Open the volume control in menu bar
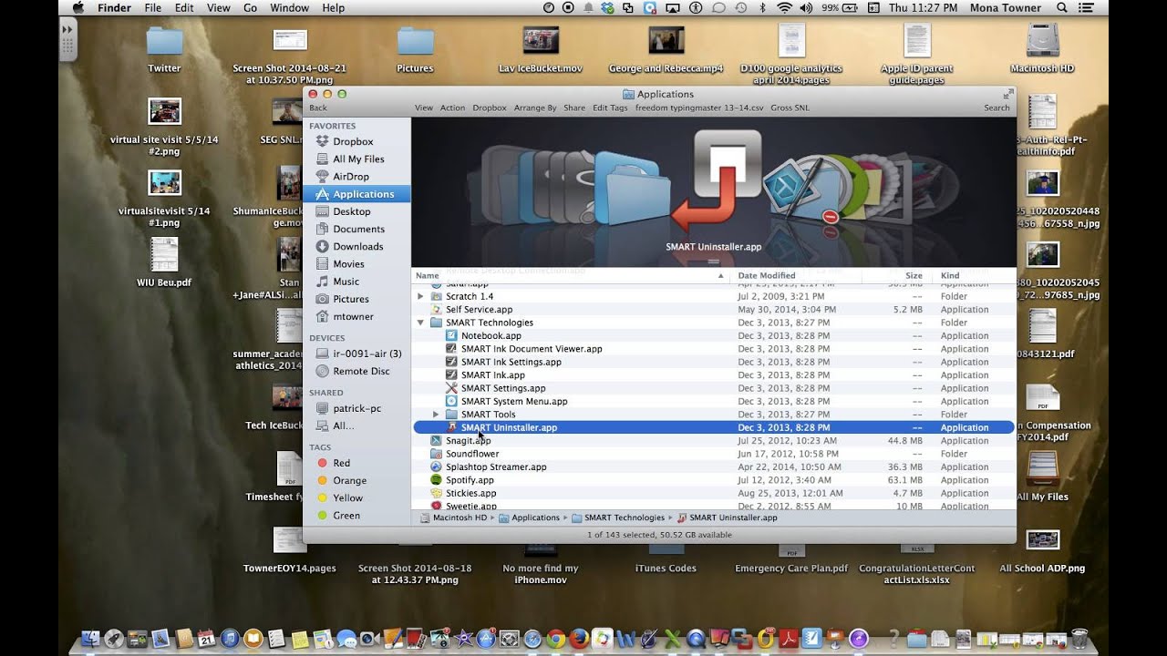 806,7
